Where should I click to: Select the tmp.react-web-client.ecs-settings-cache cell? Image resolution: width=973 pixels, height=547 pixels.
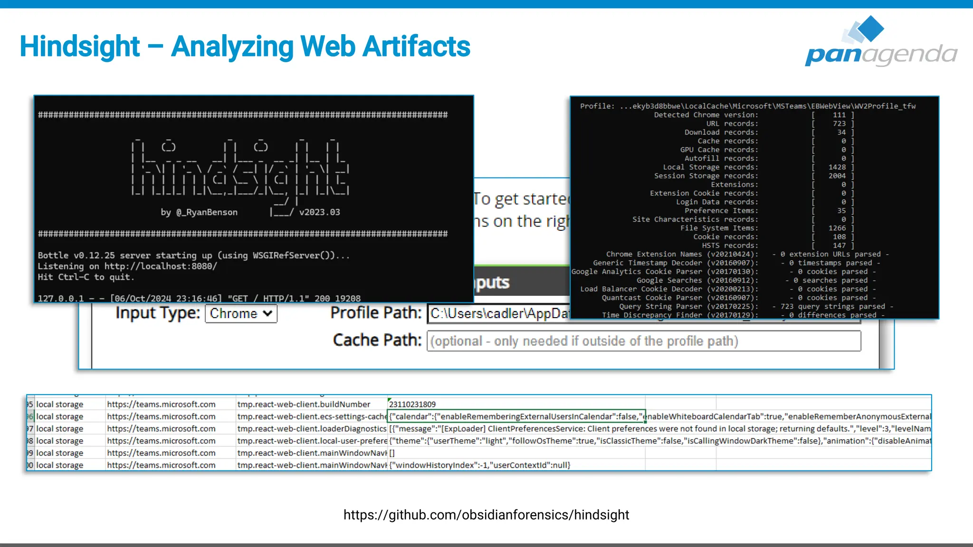tap(312, 416)
